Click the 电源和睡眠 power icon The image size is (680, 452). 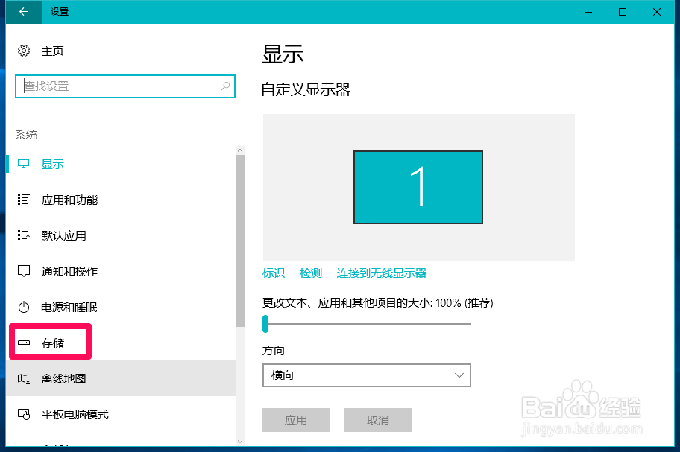coord(23,307)
